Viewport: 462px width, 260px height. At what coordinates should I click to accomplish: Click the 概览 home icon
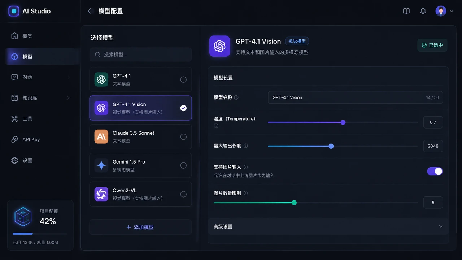click(14, 36)
